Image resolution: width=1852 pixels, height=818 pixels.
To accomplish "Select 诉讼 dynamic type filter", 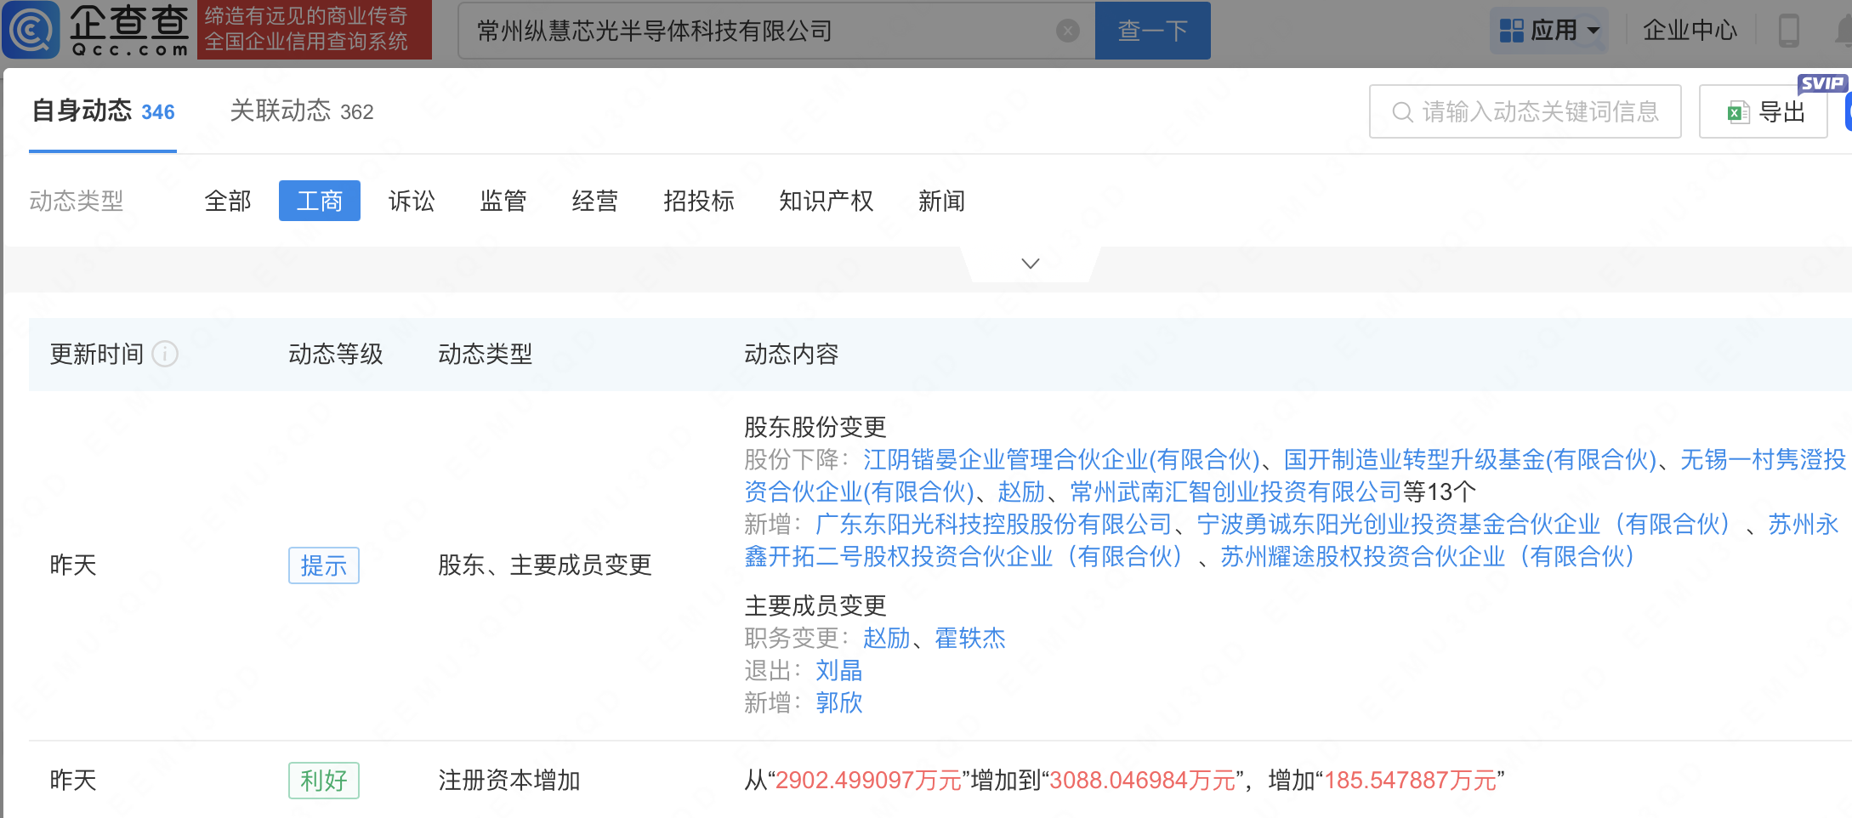I will point(412,201).
